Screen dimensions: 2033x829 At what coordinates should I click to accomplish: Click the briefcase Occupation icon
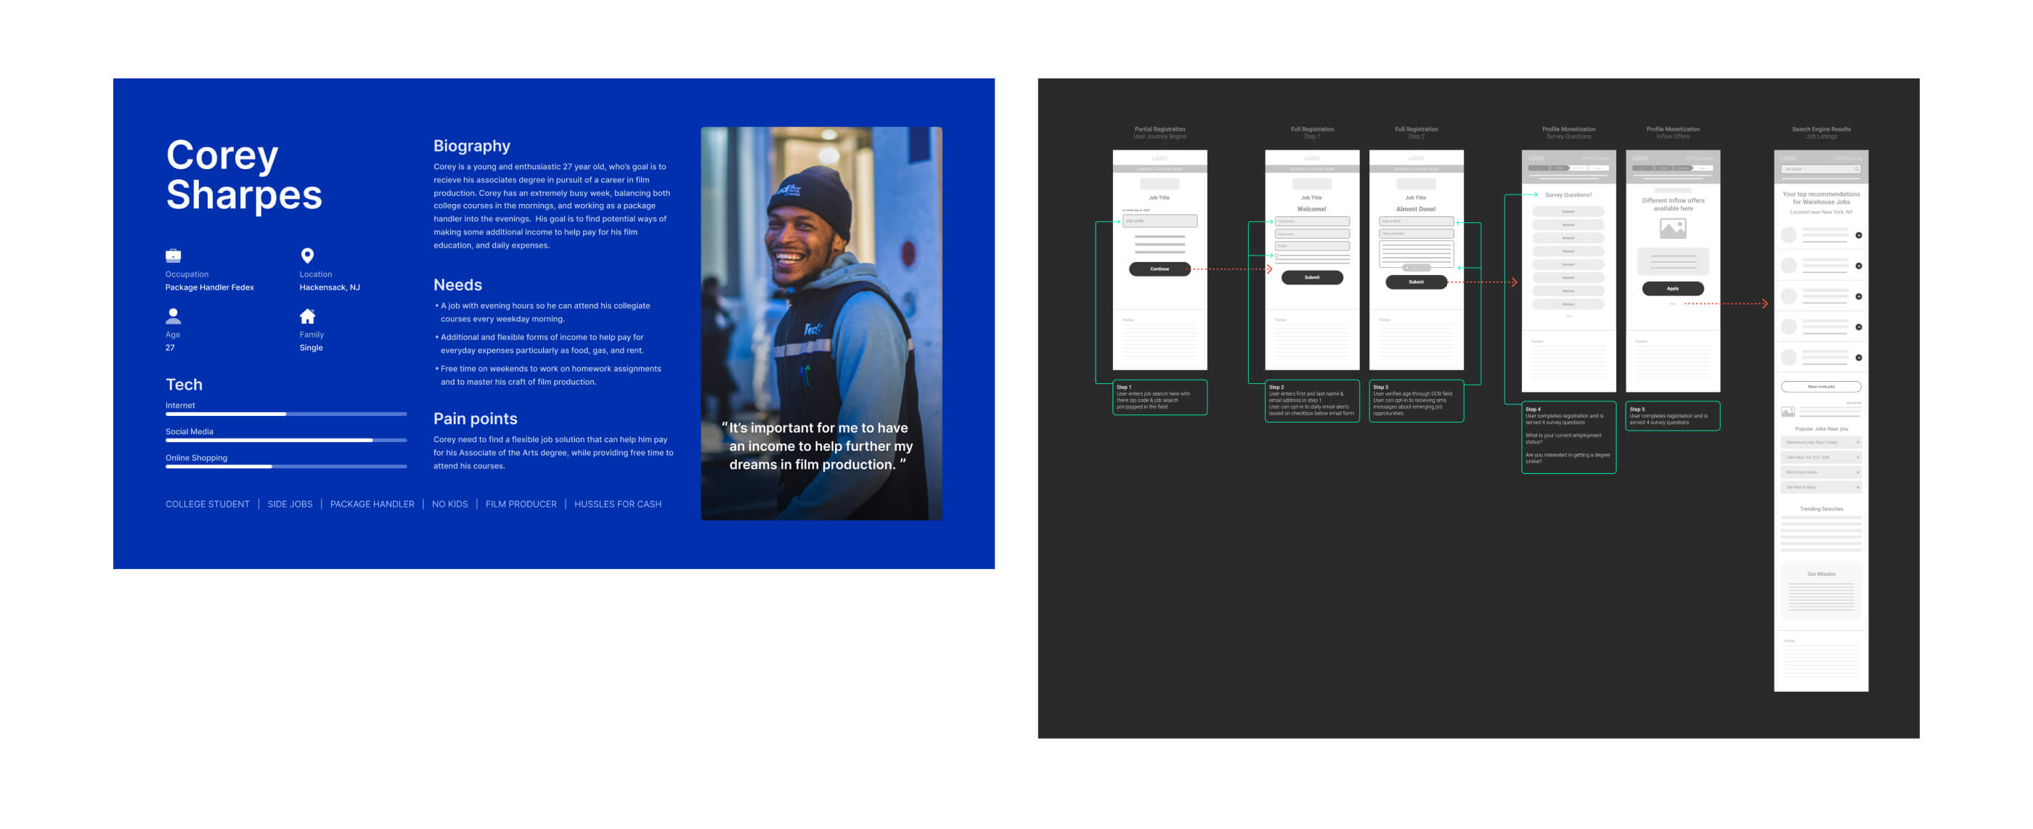click(x=173, y=256)
